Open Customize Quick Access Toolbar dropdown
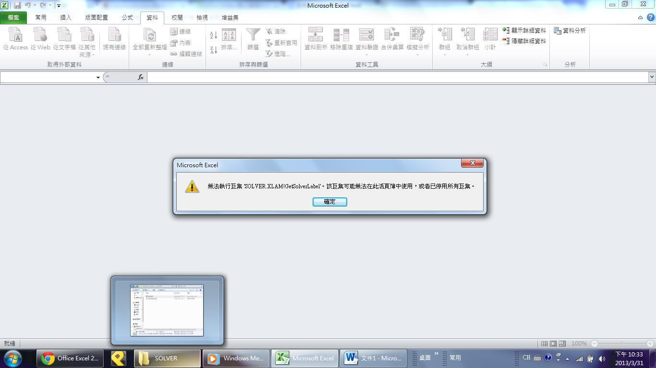This screenshot has width=656, height=368. (59, 6)
